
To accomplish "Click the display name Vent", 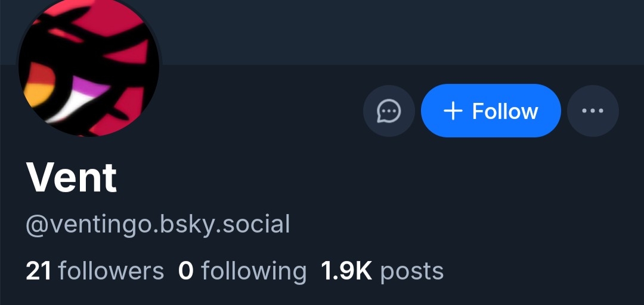I will [72, 178].
